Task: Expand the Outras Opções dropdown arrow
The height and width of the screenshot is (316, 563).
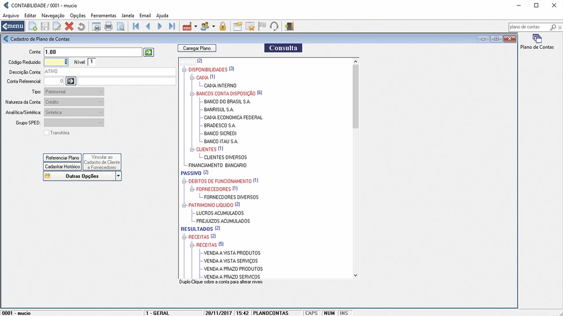Action: pyautogui.click(x=118, y=176)
